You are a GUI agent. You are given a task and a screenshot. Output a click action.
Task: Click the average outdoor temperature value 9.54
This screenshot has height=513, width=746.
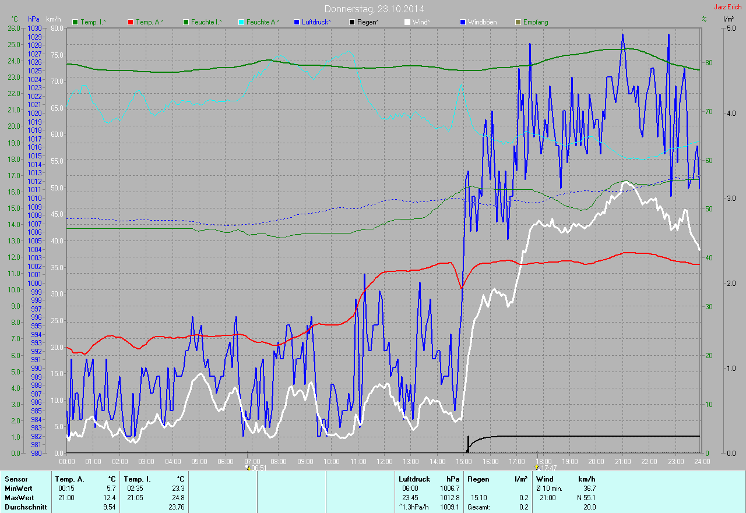pyautogui.click(x=109, y=507)
